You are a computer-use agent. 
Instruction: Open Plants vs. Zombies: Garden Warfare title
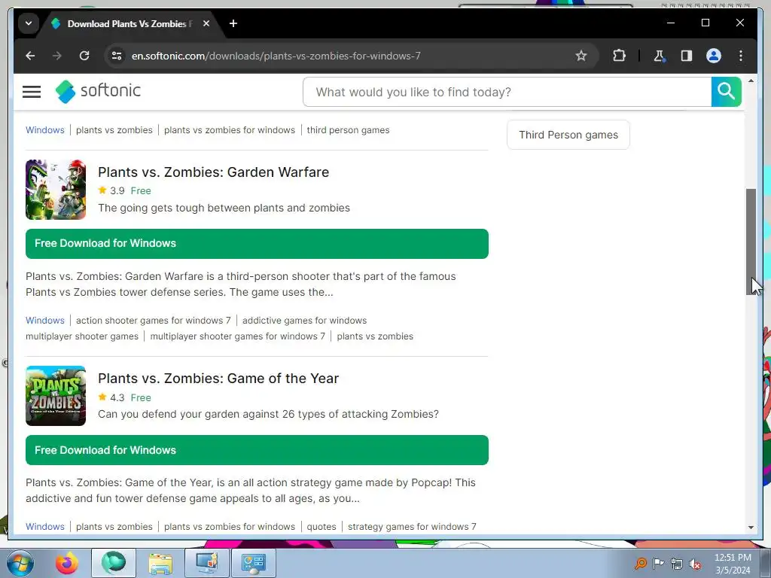pyautogui.click(x=213, y=172)
